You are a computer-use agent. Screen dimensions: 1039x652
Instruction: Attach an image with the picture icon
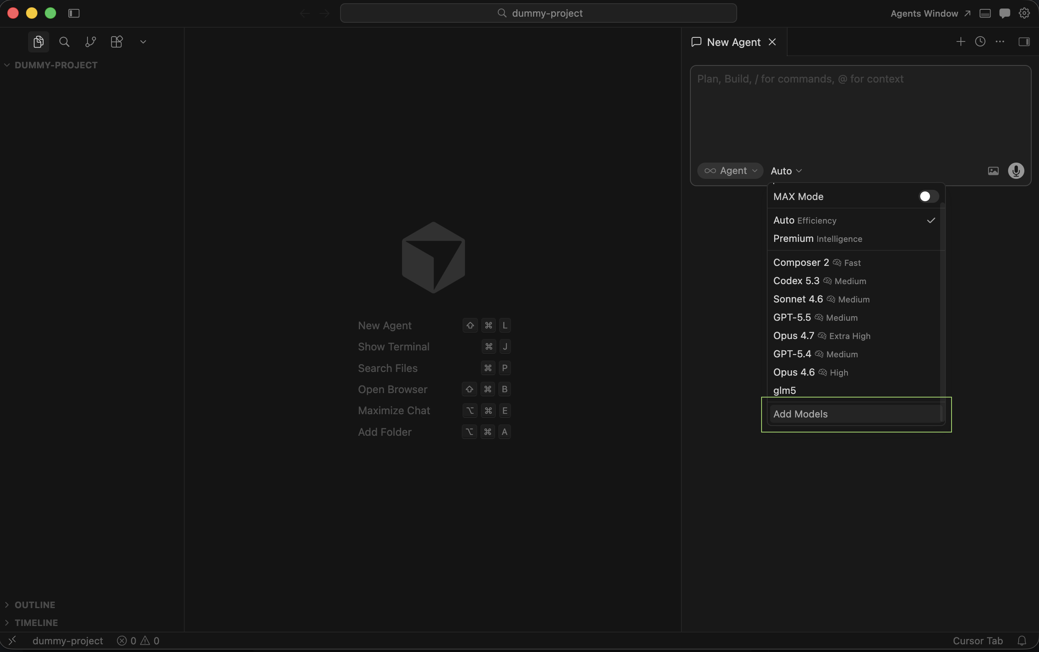[x=993, y=171]
